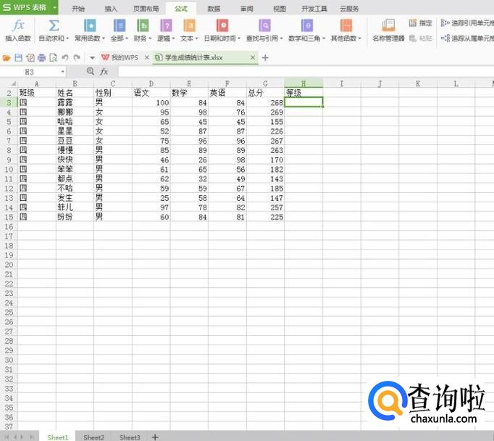Open the Name Manager (名称管理器)
The width and height of the screenshot is (494, 441).
coord(388,30)
